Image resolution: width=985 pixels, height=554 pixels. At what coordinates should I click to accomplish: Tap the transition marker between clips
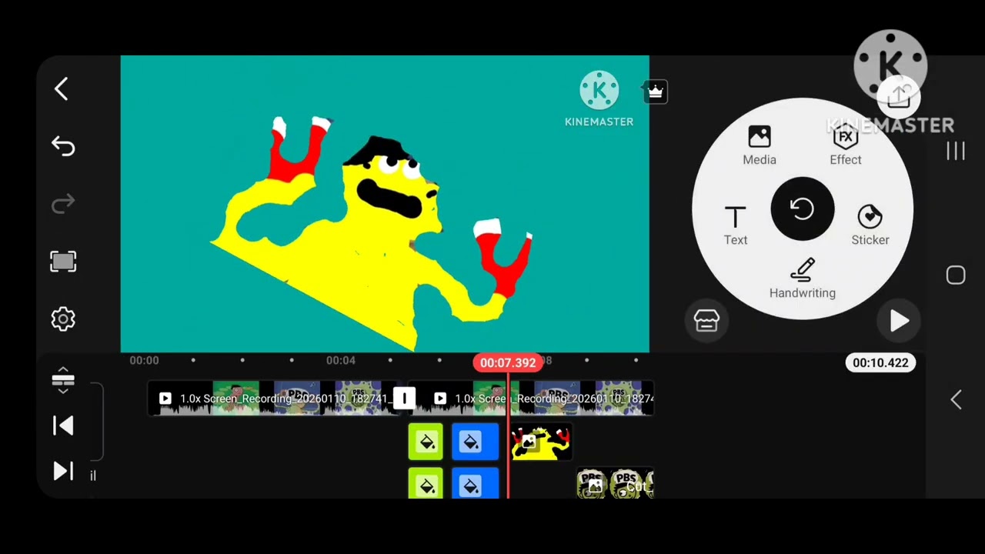404,399
